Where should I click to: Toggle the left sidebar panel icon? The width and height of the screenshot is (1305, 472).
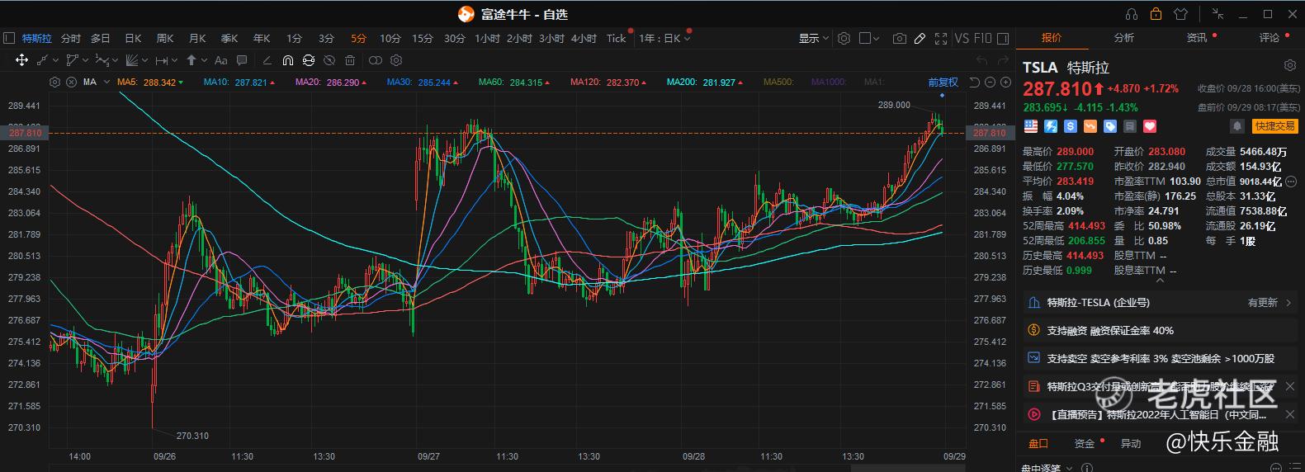pyautogui.click(x=9, y=38)
